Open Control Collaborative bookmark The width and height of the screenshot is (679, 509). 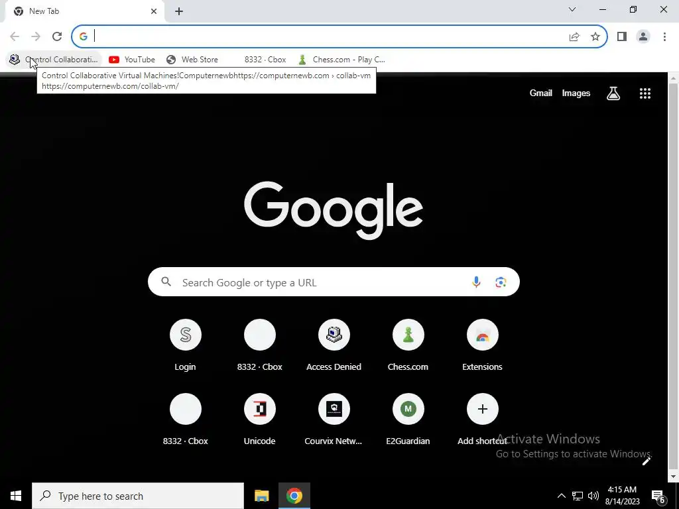(54, 59)
